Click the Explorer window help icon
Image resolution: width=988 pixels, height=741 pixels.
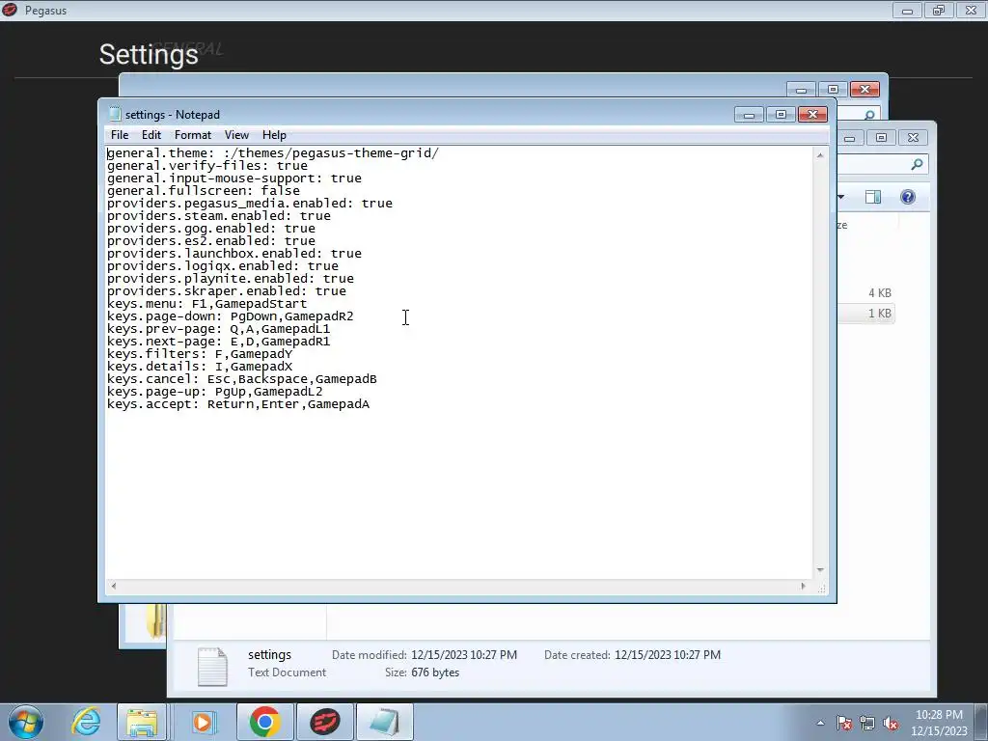click(907, 197)
